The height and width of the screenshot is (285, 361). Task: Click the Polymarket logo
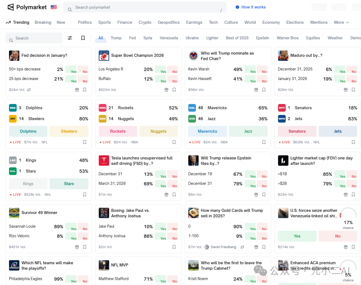(27, 7)
